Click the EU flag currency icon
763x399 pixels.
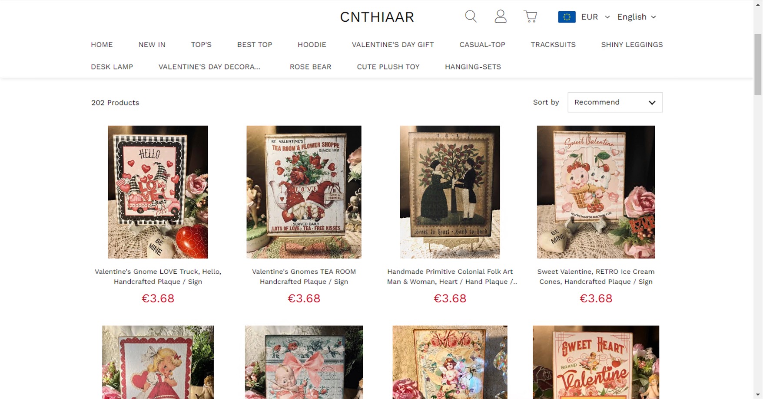[567, 17]
